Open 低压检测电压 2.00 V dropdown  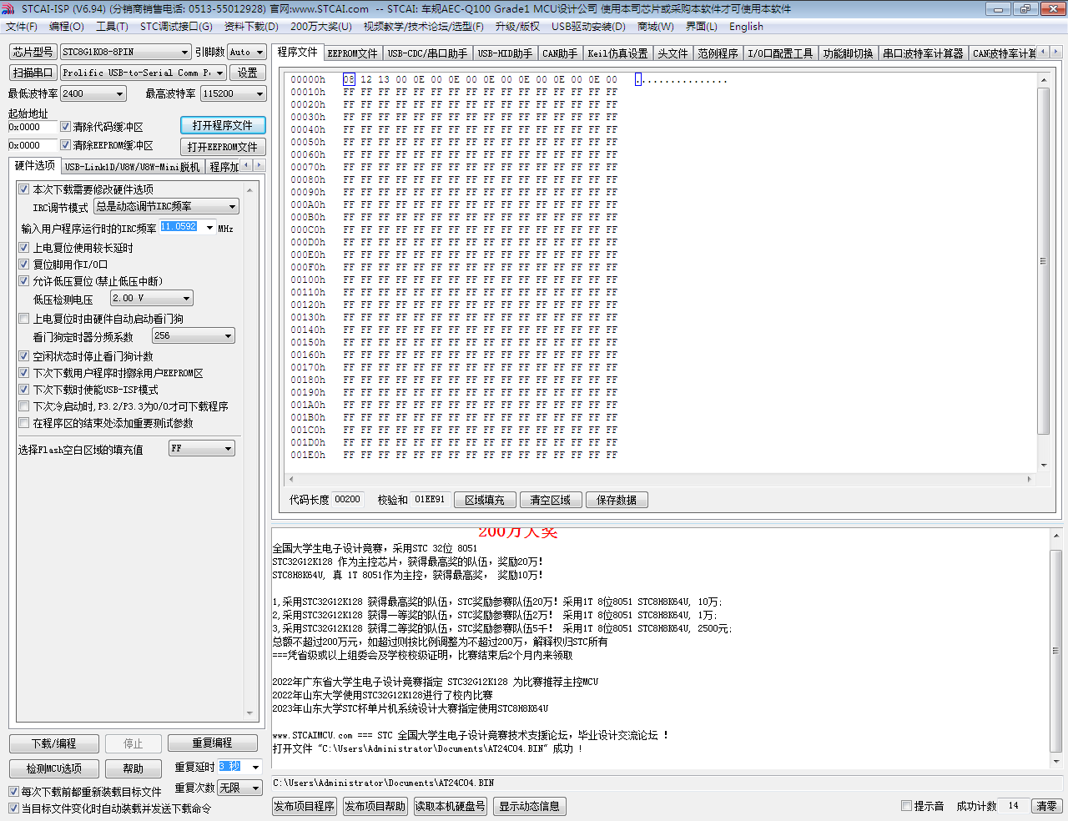(152, 298)
